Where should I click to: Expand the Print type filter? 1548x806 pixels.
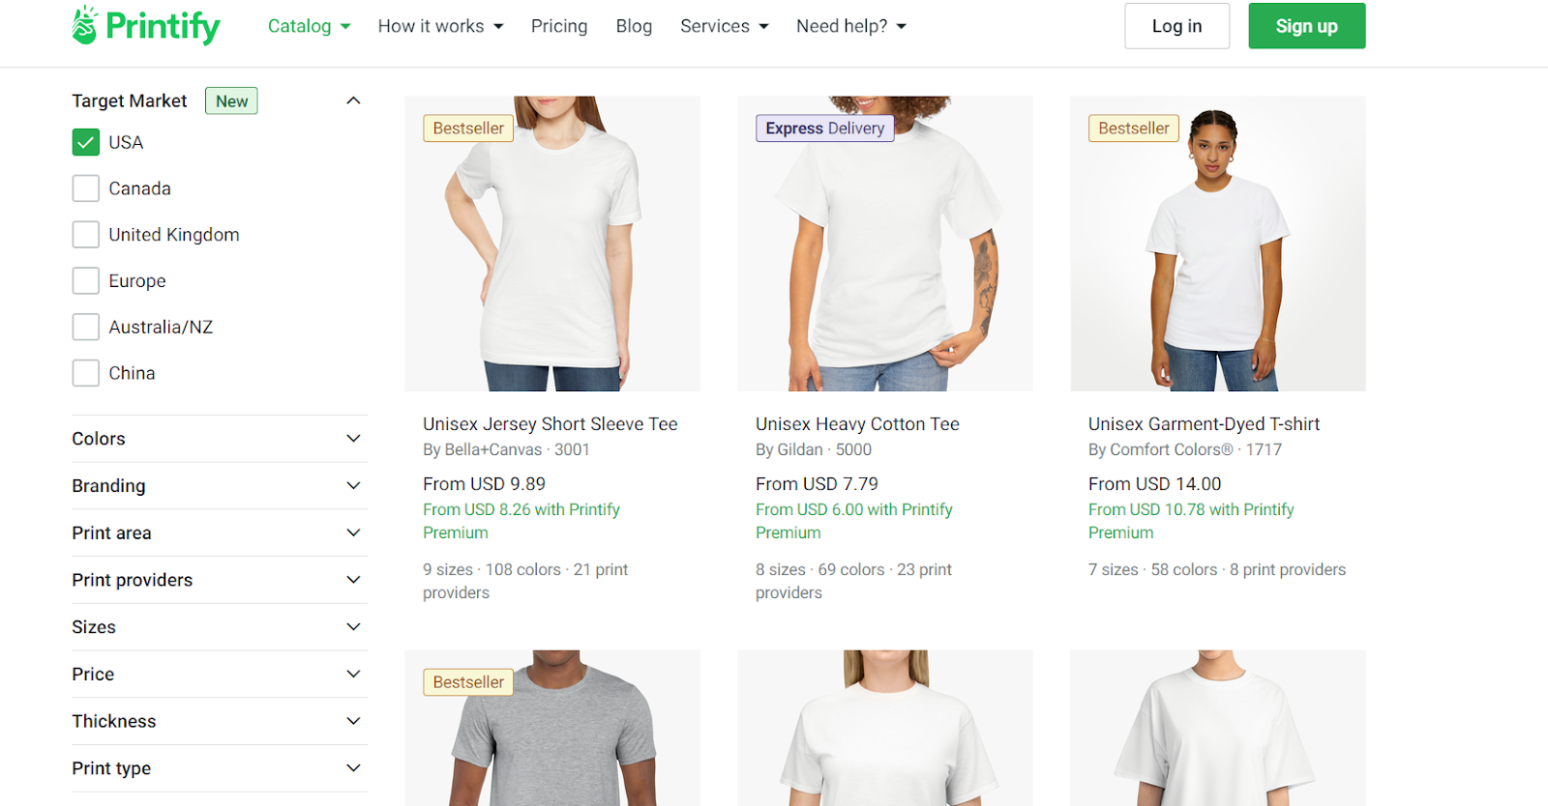(220, 768)
